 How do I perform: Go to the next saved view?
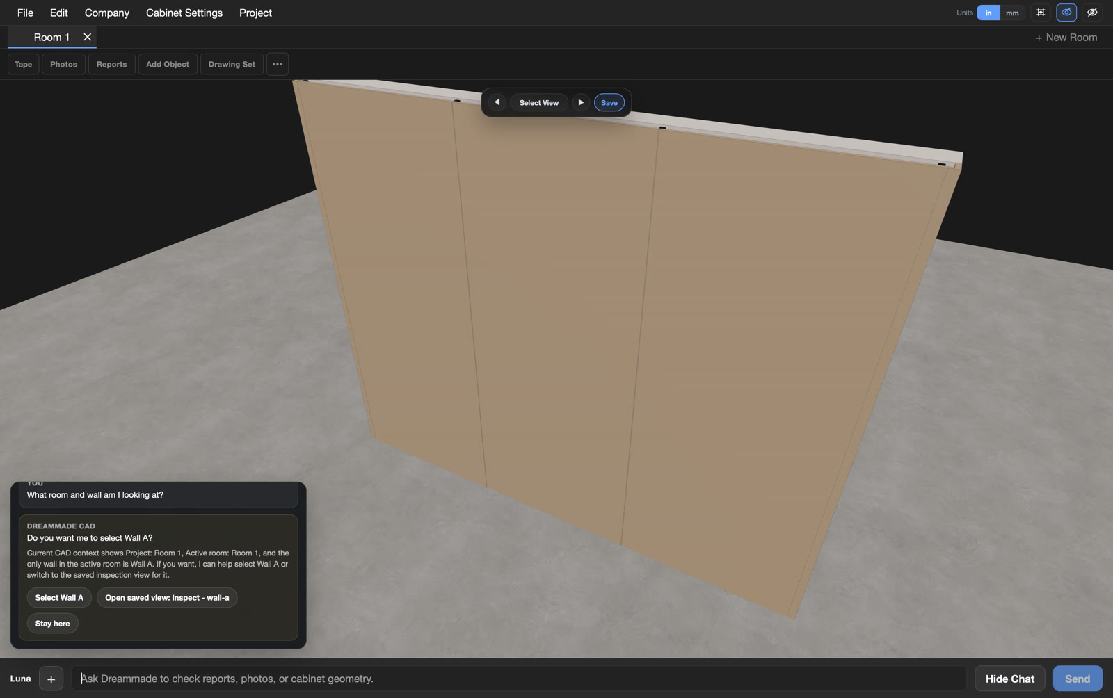tap(581, 102)
